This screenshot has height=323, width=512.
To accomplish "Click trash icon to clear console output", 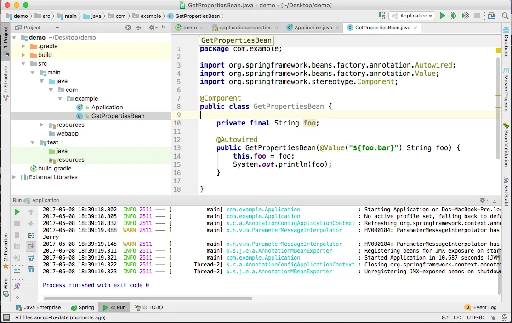I will [31, 269].
